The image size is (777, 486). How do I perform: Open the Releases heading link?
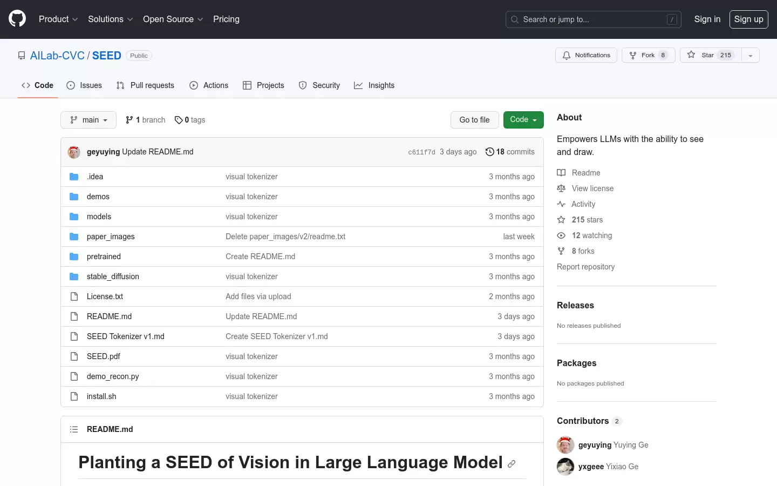[575, 305]
